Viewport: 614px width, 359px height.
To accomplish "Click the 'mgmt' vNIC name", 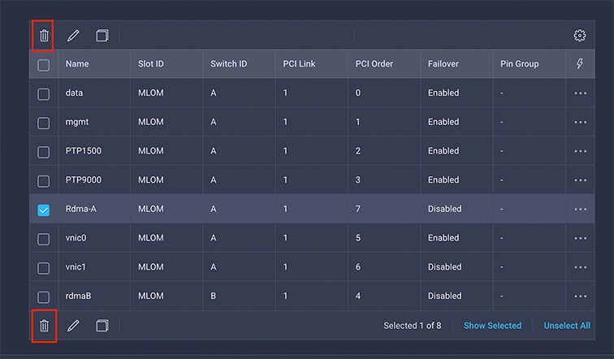I will [x=76, y=122].
